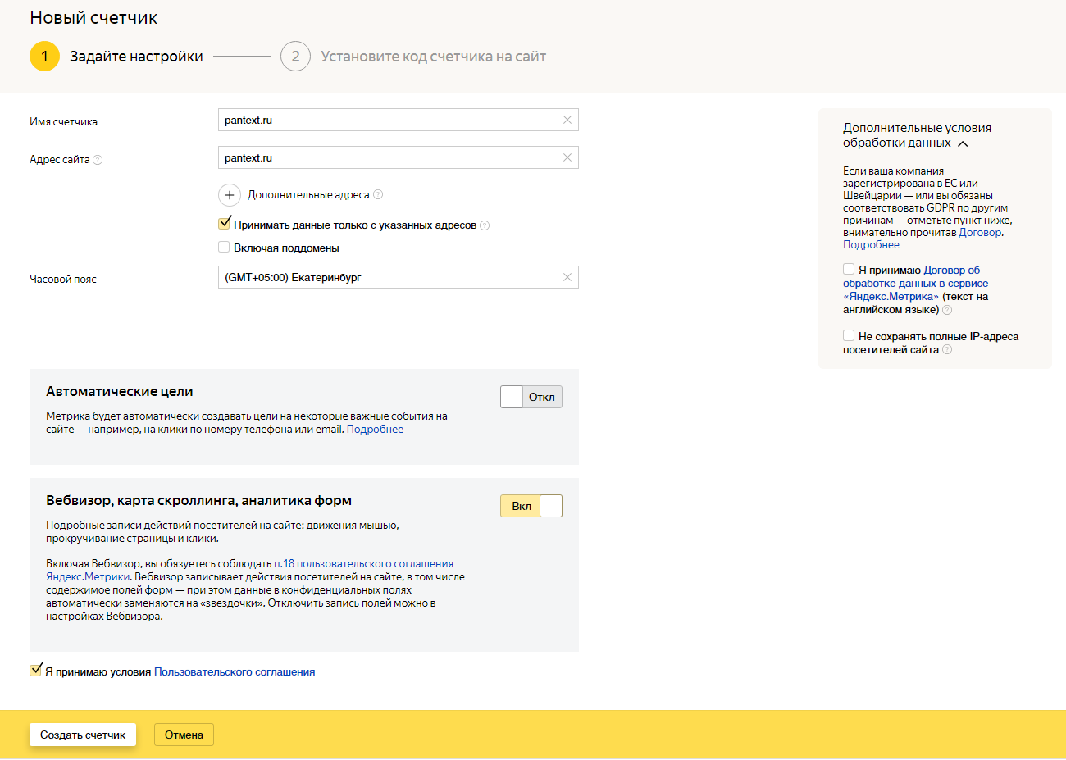Image resolution: width=1066 pixels, height=760 pixels.
Task: Open help icon after Договор об обработке text
Action: point(947,310)
